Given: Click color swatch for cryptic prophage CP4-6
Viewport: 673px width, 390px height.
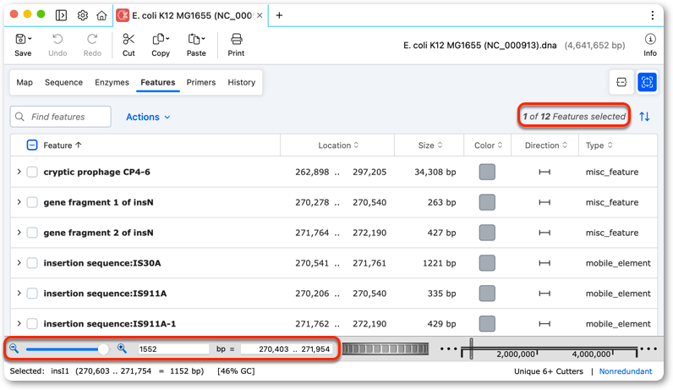Looking at the screenshot, I should click(x=487, y=172).
